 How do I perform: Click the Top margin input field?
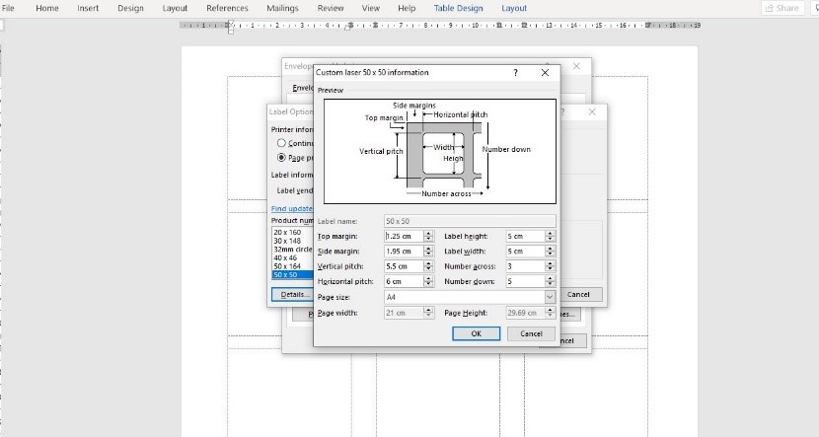404,236
